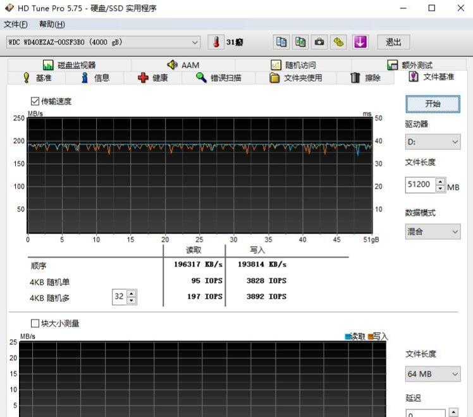Image resolution: width=473 pixels, height=417 pixels.
Task: Open options via yellow tools icon
Action: pos(338,42)
